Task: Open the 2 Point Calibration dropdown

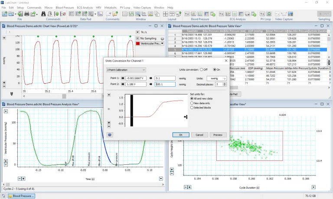Action: click(126, 69)
